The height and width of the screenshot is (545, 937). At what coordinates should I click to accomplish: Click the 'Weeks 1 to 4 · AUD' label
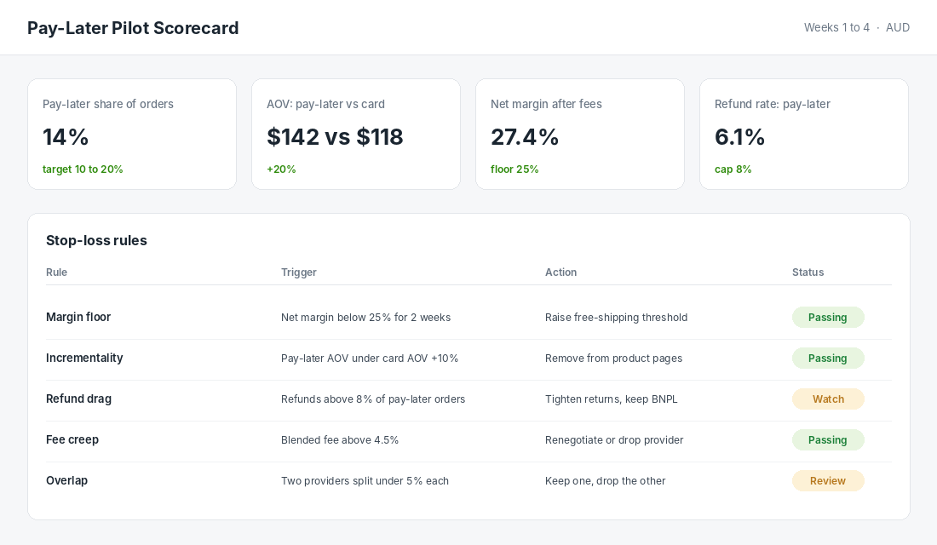856,27
